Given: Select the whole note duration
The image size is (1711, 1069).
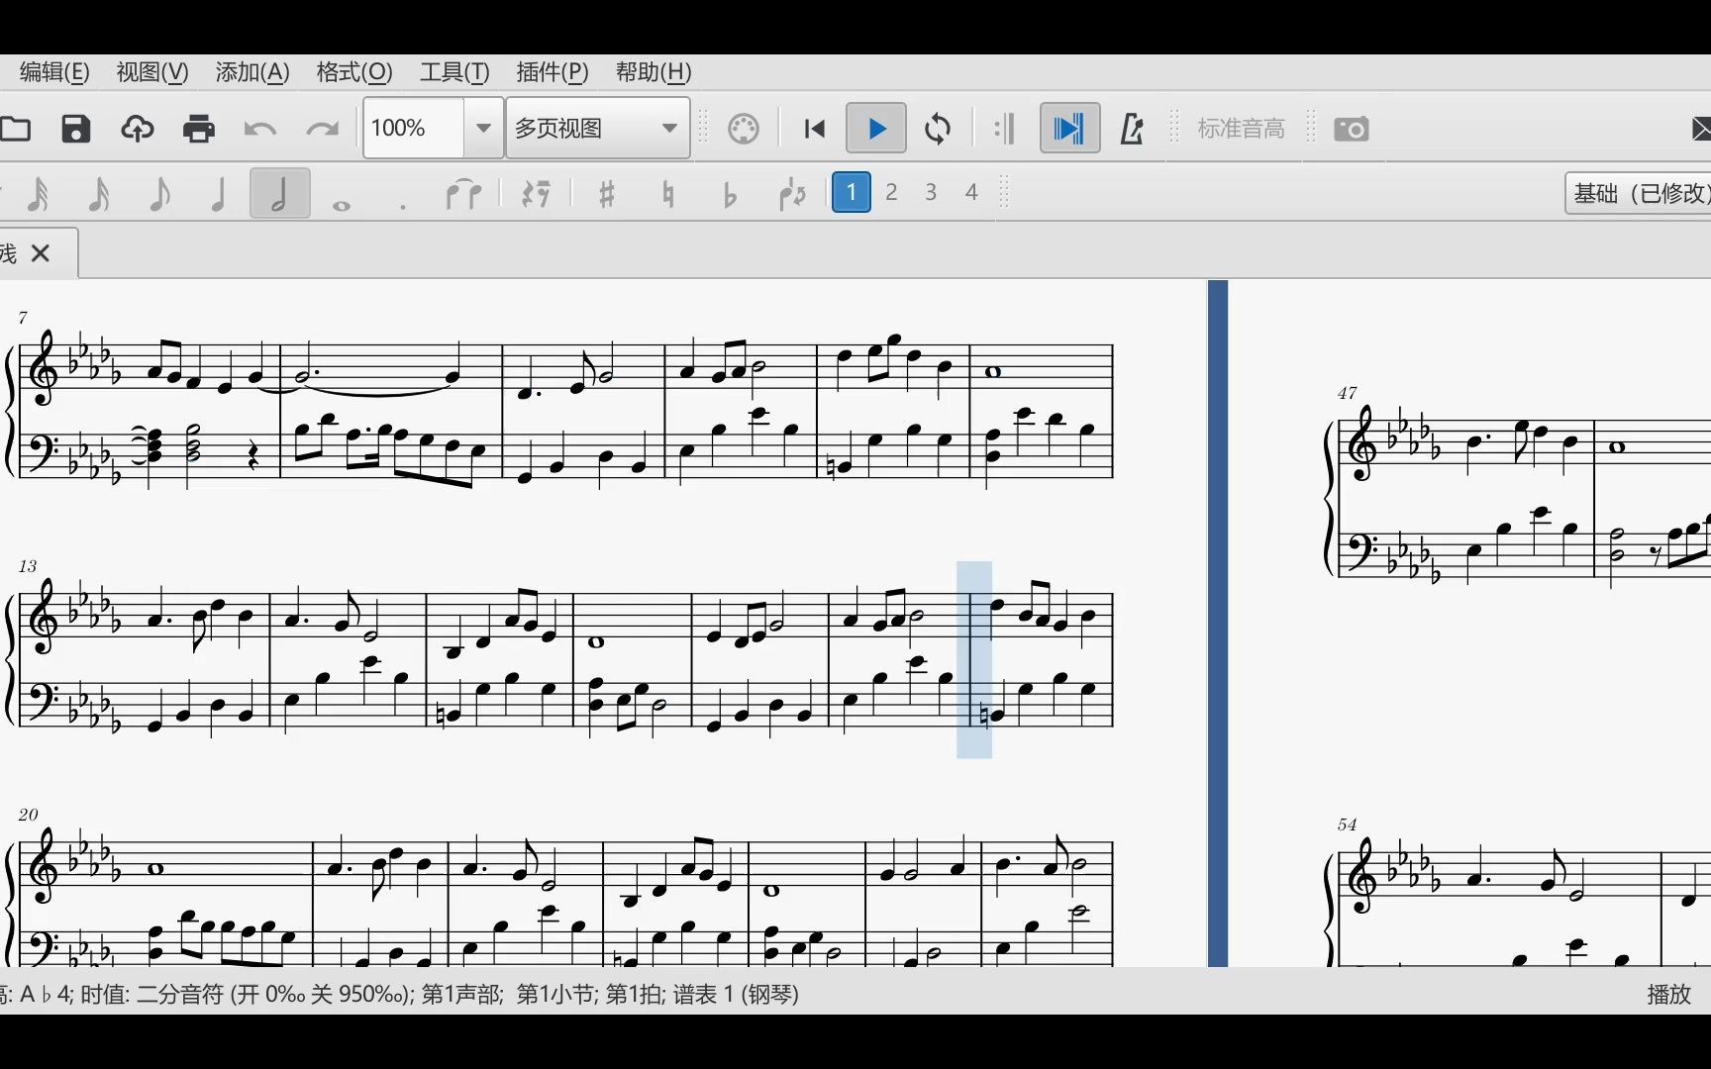Looking at the screenshot, I should pos(342,205).
